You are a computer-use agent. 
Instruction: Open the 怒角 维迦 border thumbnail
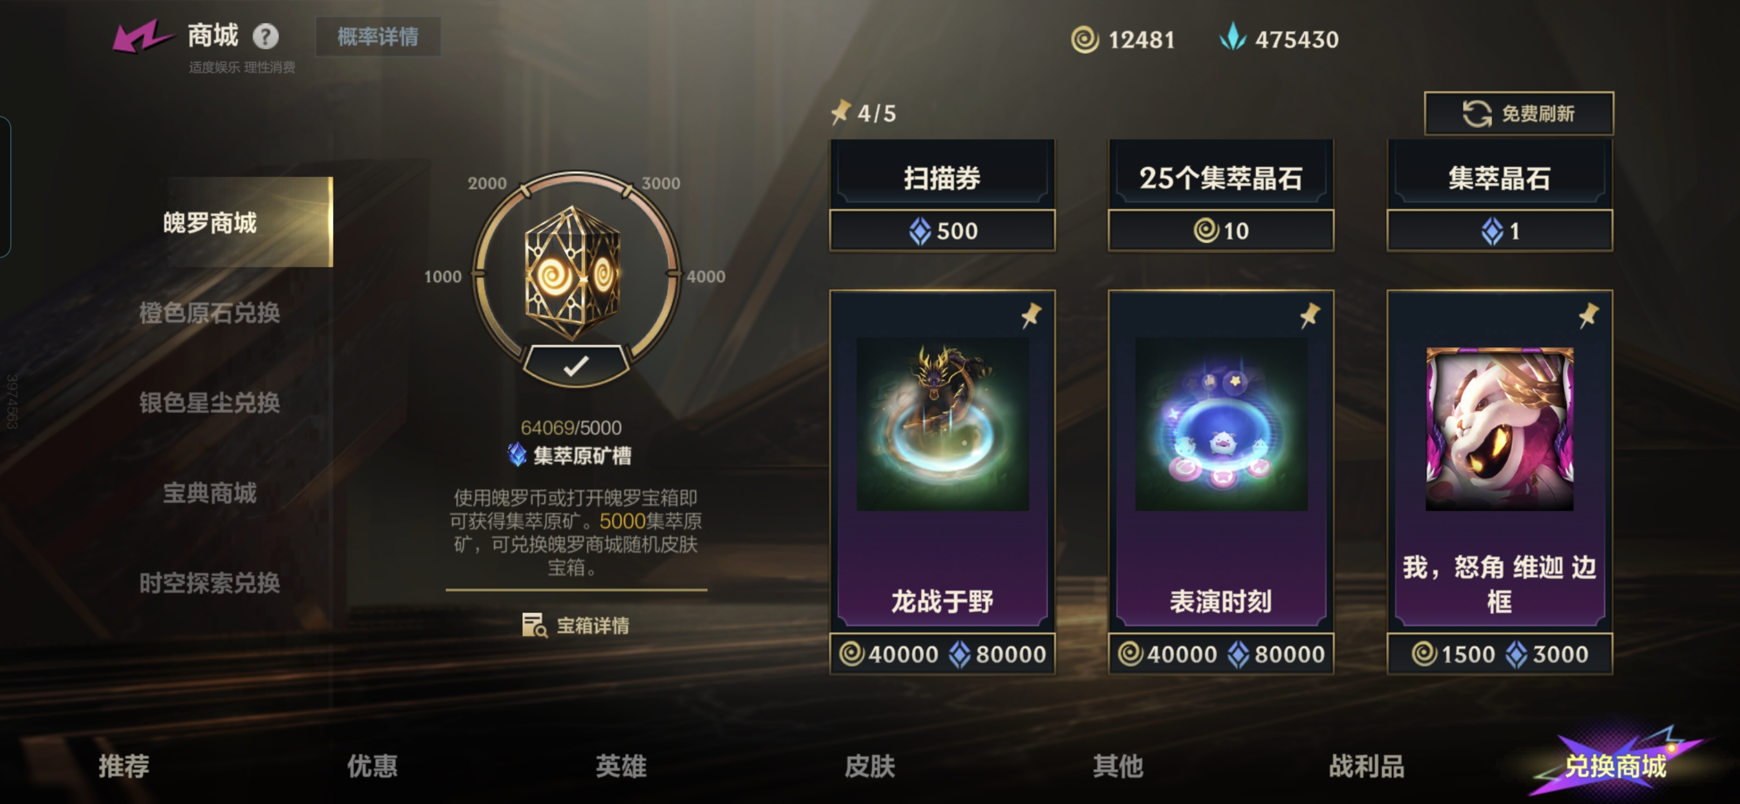click(x=1499, y=428)
